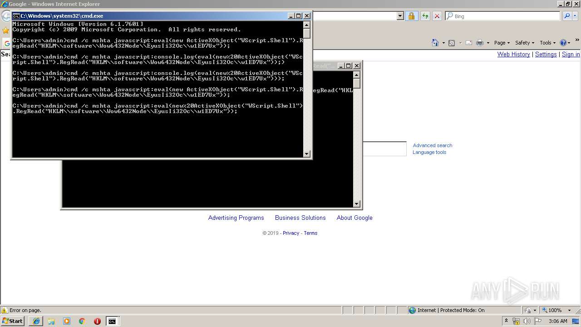581x327 pixels.
Task: Open Business Solutions link
Action: tap(300, 218)
